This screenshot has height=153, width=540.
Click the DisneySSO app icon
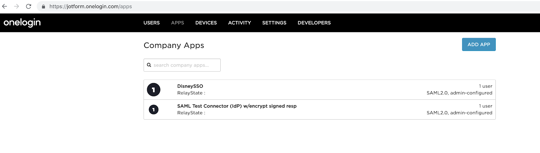154,90
